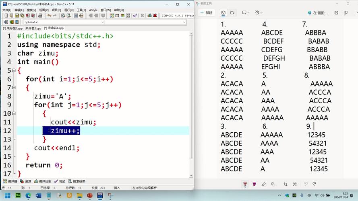Open the AStyle menu
The image size is (358, 201).
93,10
